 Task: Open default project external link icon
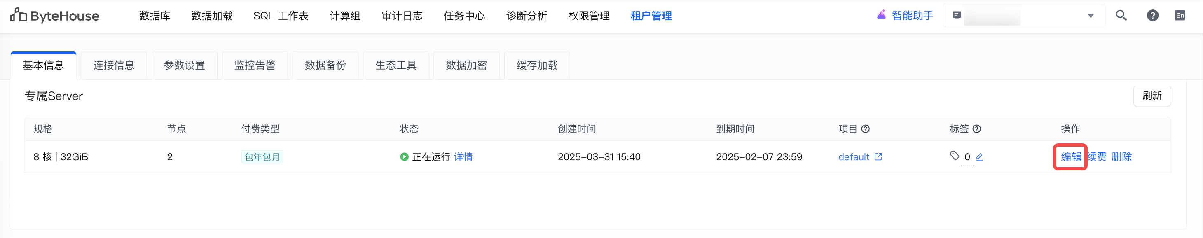click(x=878, y=157)
